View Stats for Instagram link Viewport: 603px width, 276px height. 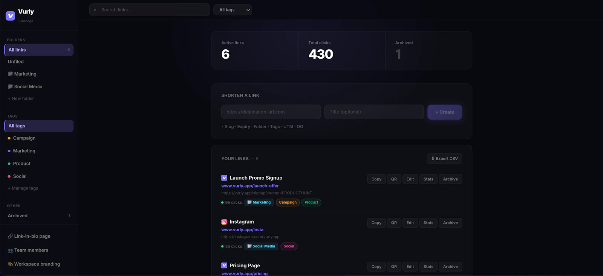429,223
